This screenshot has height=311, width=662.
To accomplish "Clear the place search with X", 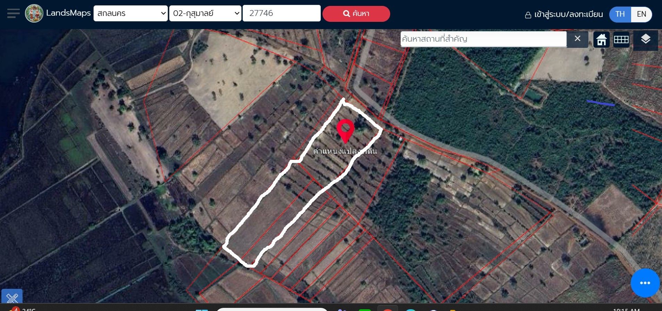I will point(577,39).
